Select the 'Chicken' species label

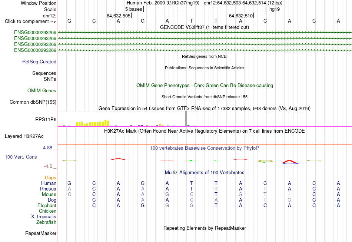[47, 211]
